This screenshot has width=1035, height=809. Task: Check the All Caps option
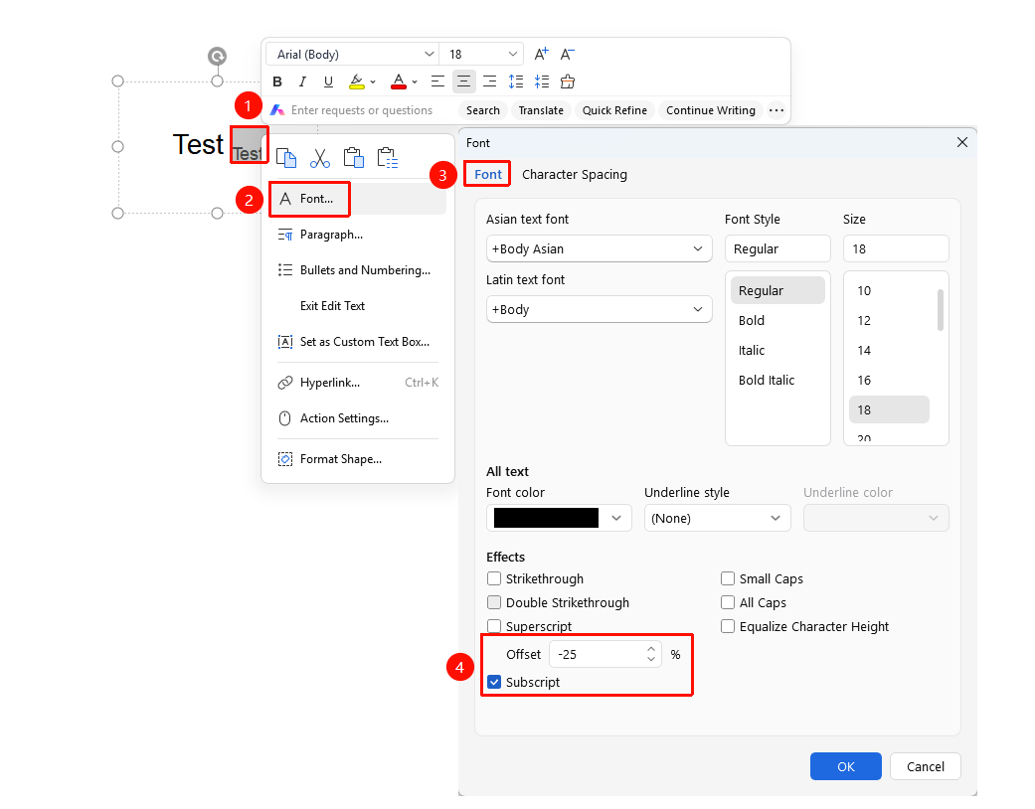pos(728,602)
